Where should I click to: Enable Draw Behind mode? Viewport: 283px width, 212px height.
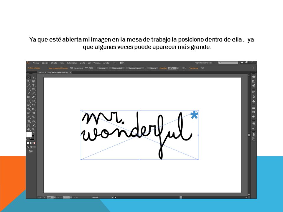click(x=31, y=147)
